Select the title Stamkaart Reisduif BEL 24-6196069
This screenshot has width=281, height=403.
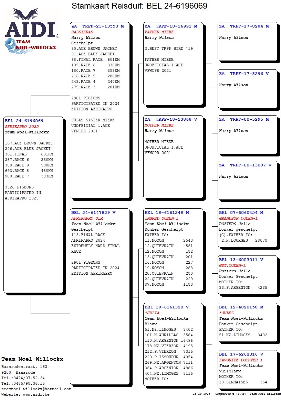pos(139,6)
